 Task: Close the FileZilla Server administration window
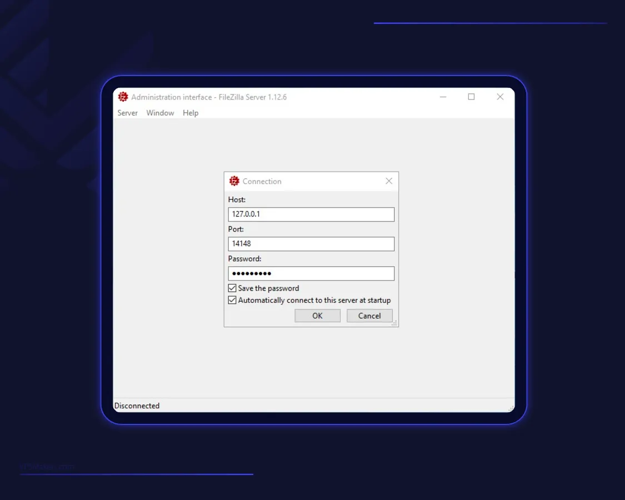(x=500, y=97)
